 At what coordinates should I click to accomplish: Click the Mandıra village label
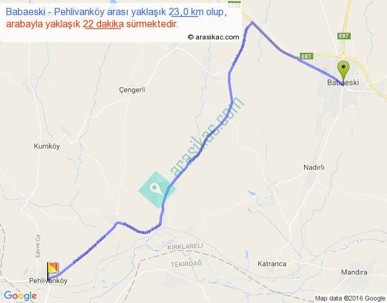point(354,272)
